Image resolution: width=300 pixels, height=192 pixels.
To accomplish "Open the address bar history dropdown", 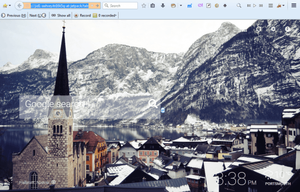I will tap(92, 6).
